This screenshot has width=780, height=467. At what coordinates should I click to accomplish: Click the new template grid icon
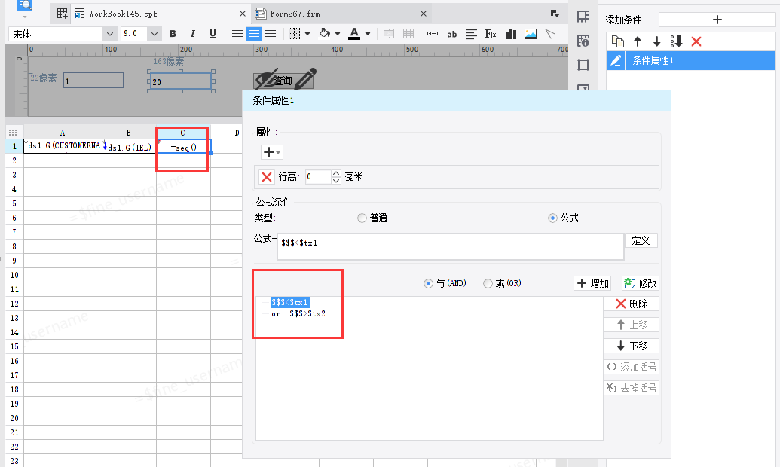pyautogui.click(x=63, y=14)
